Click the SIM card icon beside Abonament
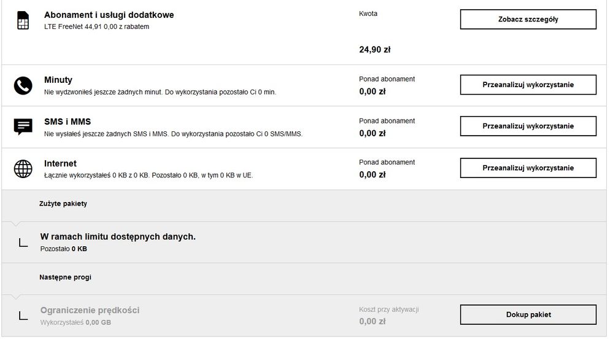The width and height of the screenshot is (613, 345). (x=23, y=20)
